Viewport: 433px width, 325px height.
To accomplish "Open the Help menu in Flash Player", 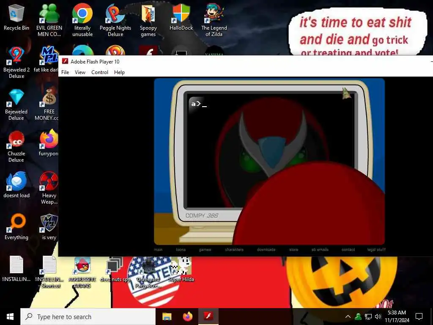I will click(119, 72).
